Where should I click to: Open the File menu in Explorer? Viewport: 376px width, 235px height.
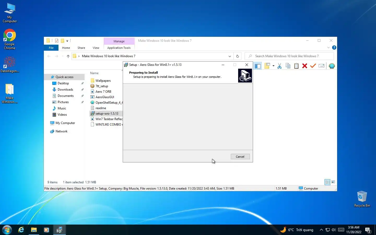(x=51, y=48)
